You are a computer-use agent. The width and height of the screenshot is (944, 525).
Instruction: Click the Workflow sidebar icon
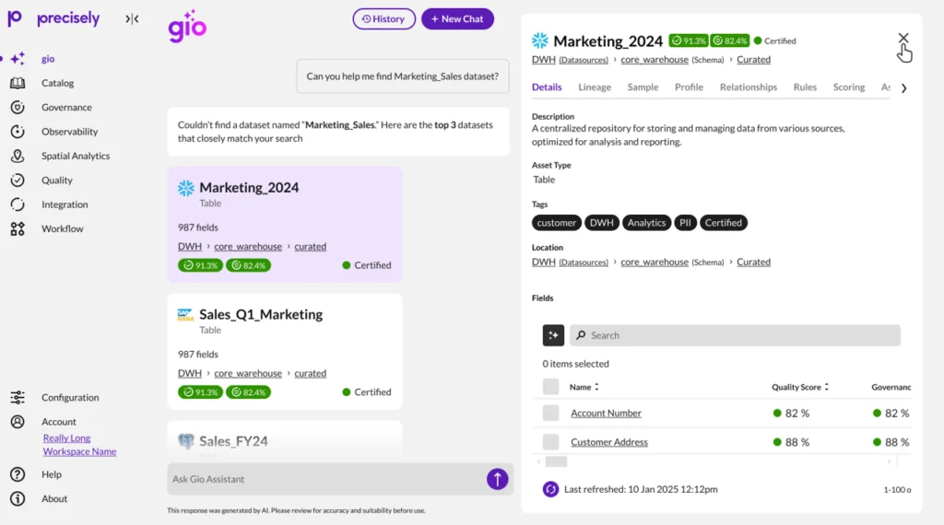pos(18,228)
